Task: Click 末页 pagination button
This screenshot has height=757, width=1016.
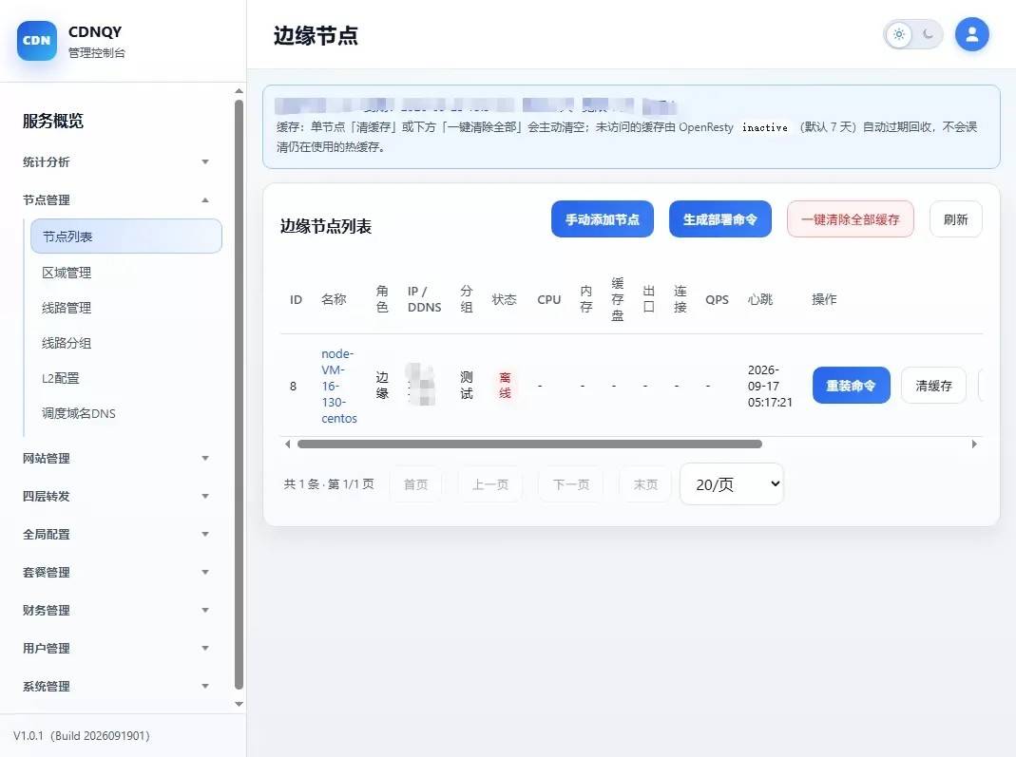Action: point(645,484)
